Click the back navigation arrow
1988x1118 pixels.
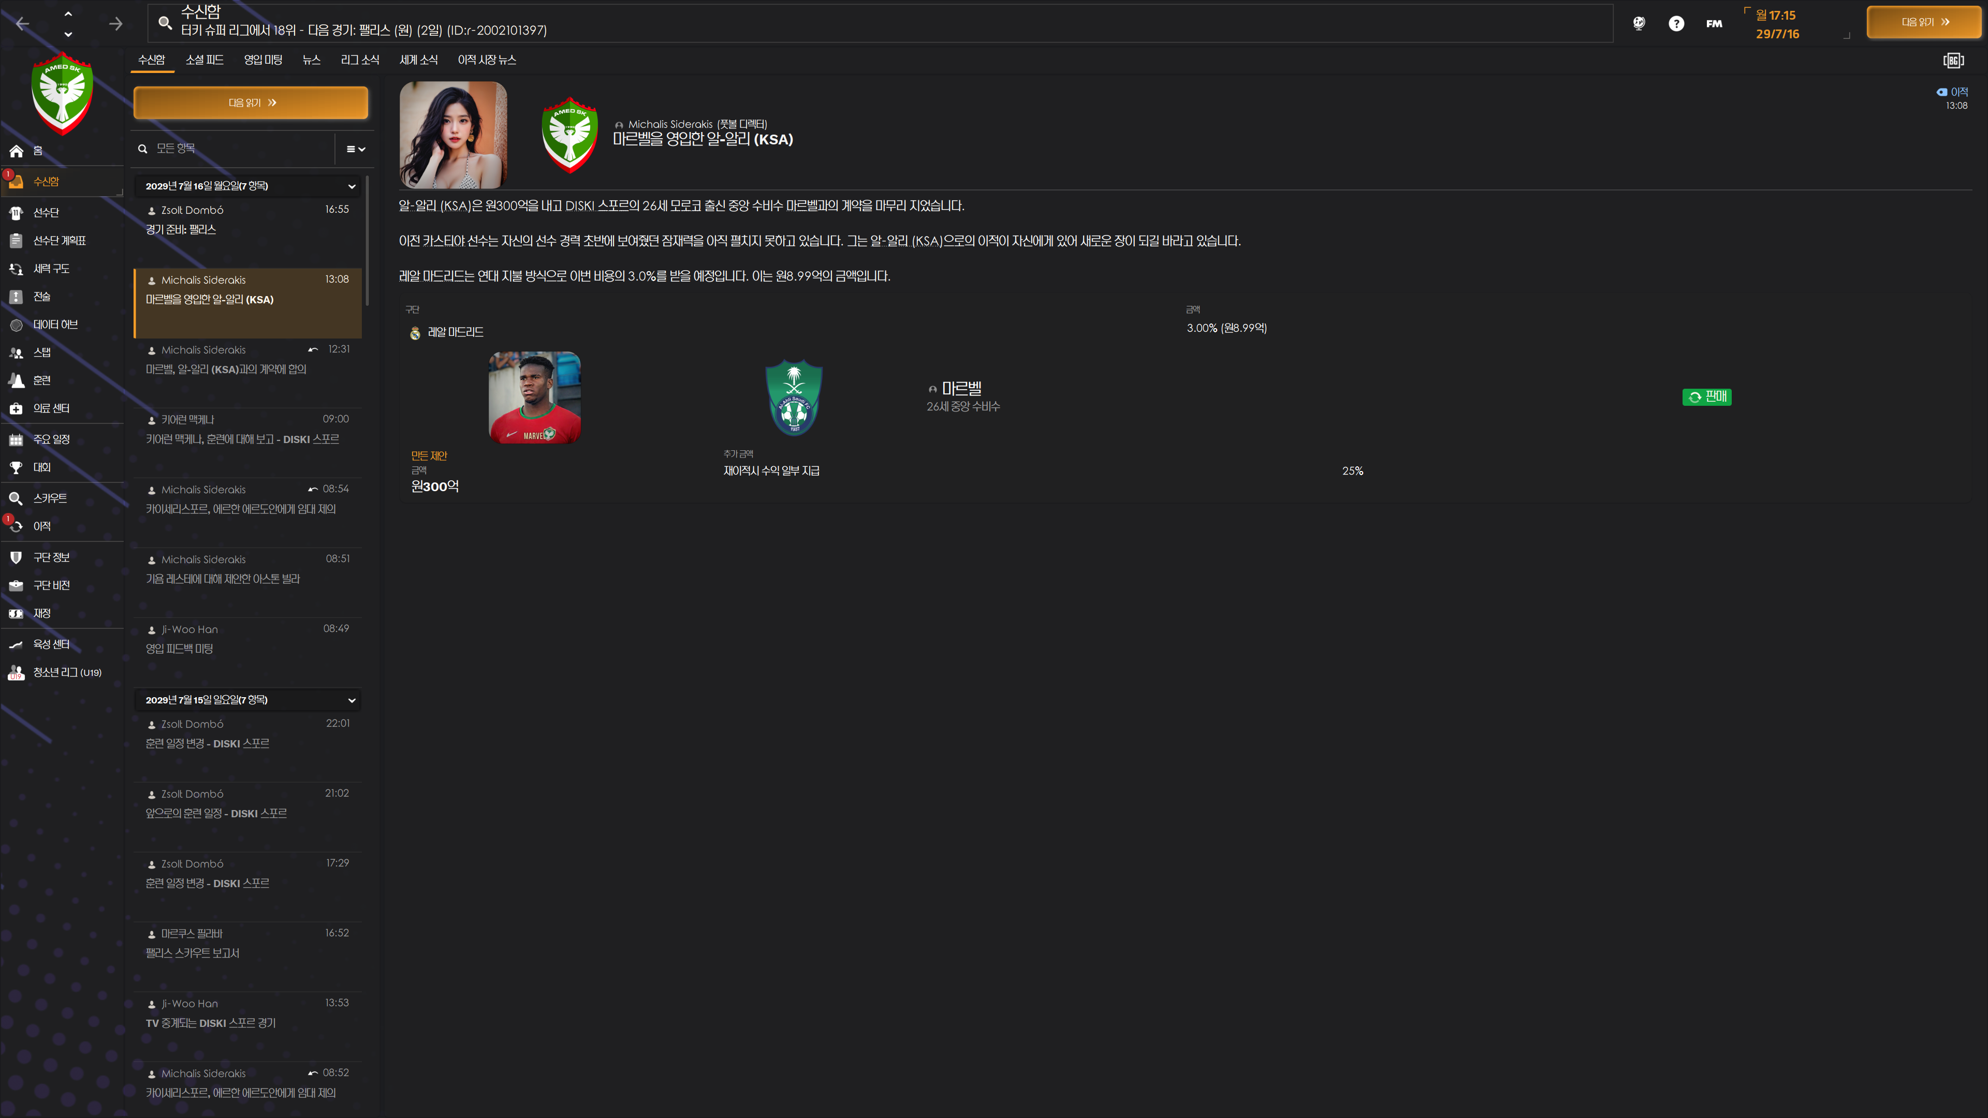pyautogui.click(x=22, y=24)
